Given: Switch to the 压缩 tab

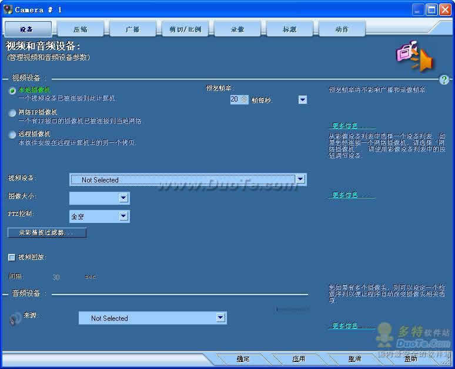Looking at the screenshot, I should click(81, 29).
